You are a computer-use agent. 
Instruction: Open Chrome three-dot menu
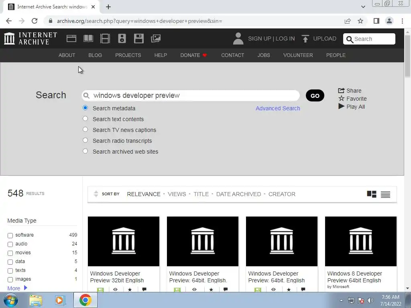click(402, 21)
